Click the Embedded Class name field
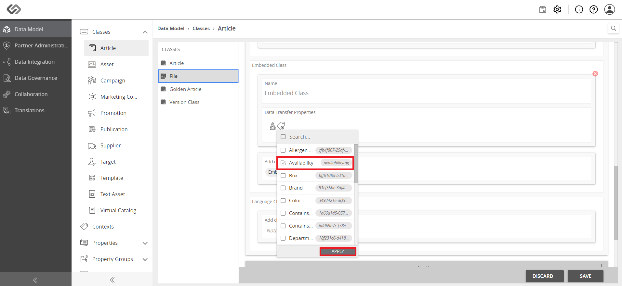The height and width of the screenshot is (286, 622). 426,93
